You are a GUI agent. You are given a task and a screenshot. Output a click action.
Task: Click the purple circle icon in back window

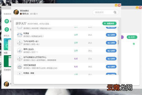pyautogui.click(x=122, y=37)
